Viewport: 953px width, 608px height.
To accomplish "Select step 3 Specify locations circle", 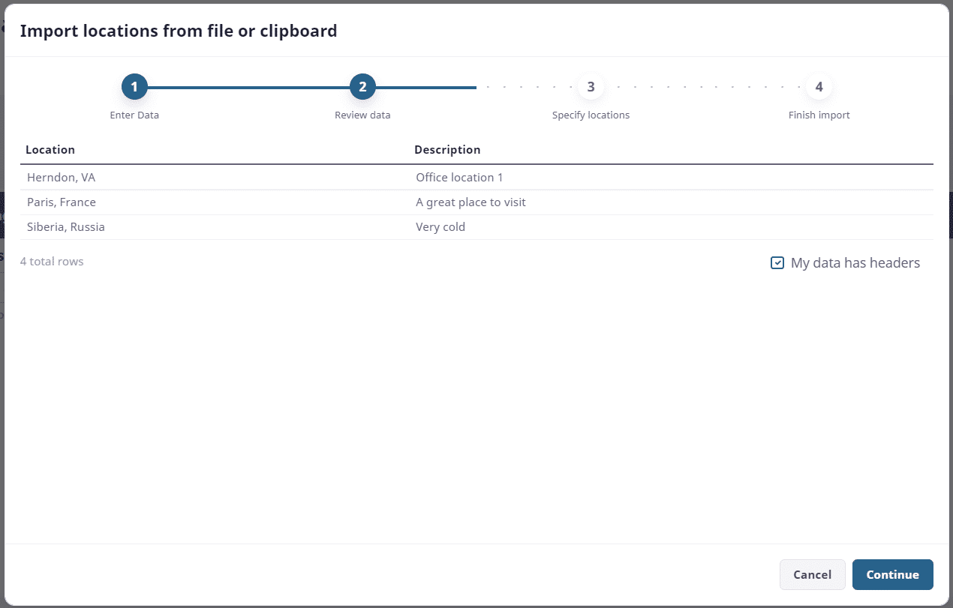I will click(x=591, y=86).
